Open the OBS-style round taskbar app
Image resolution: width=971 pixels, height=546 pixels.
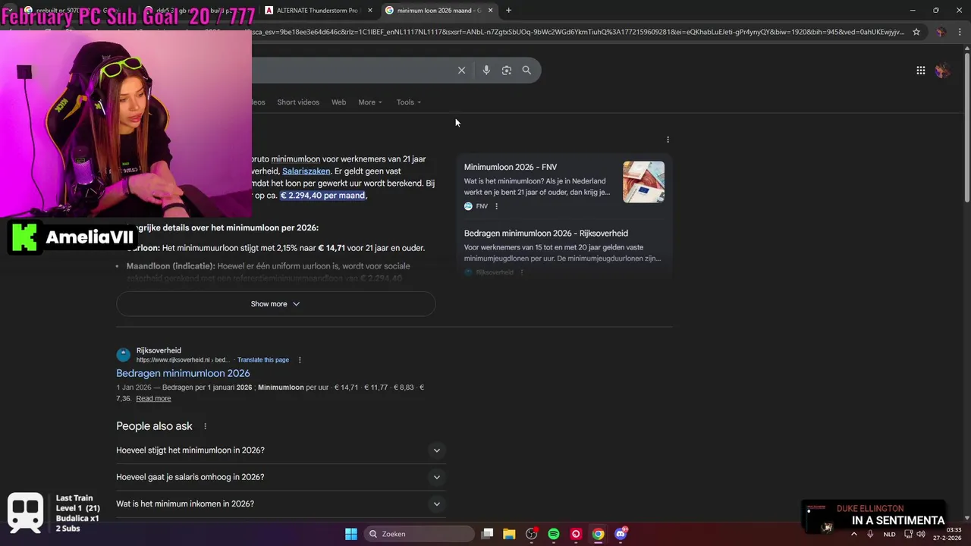531,534
